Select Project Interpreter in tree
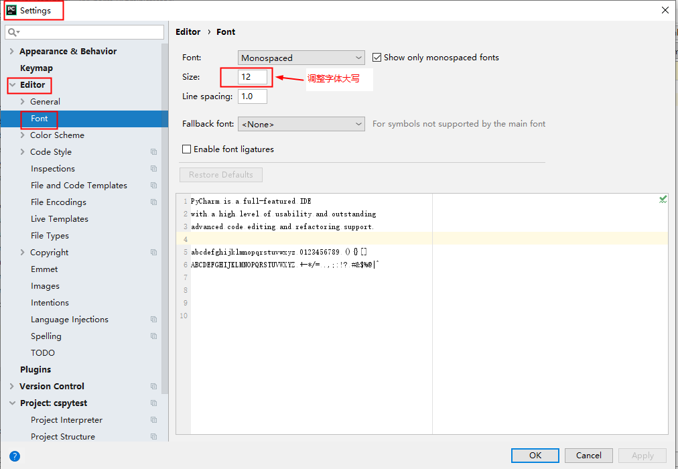 coord(66,419)
